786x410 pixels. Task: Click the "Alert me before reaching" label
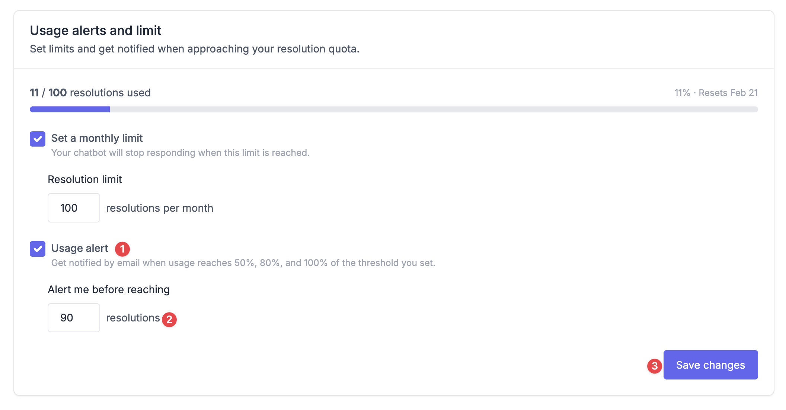(109, 289)
